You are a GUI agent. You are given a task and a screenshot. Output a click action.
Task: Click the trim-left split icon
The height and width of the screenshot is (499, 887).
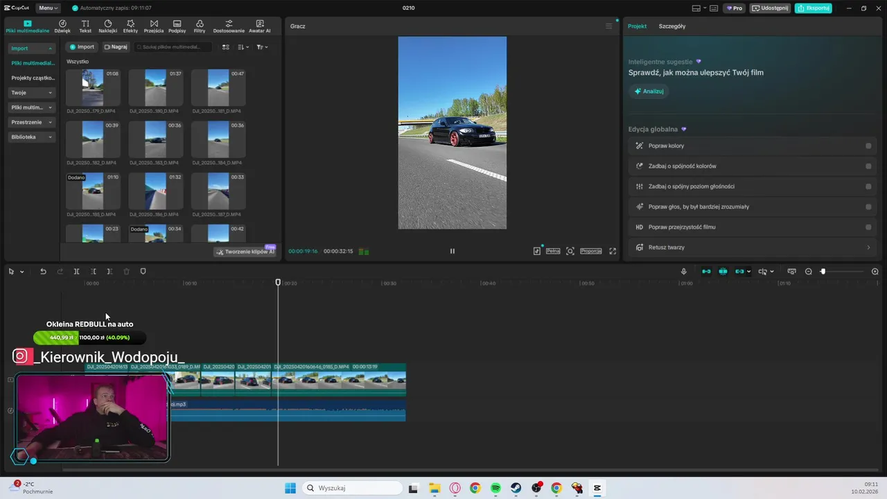tap(93, 272)
